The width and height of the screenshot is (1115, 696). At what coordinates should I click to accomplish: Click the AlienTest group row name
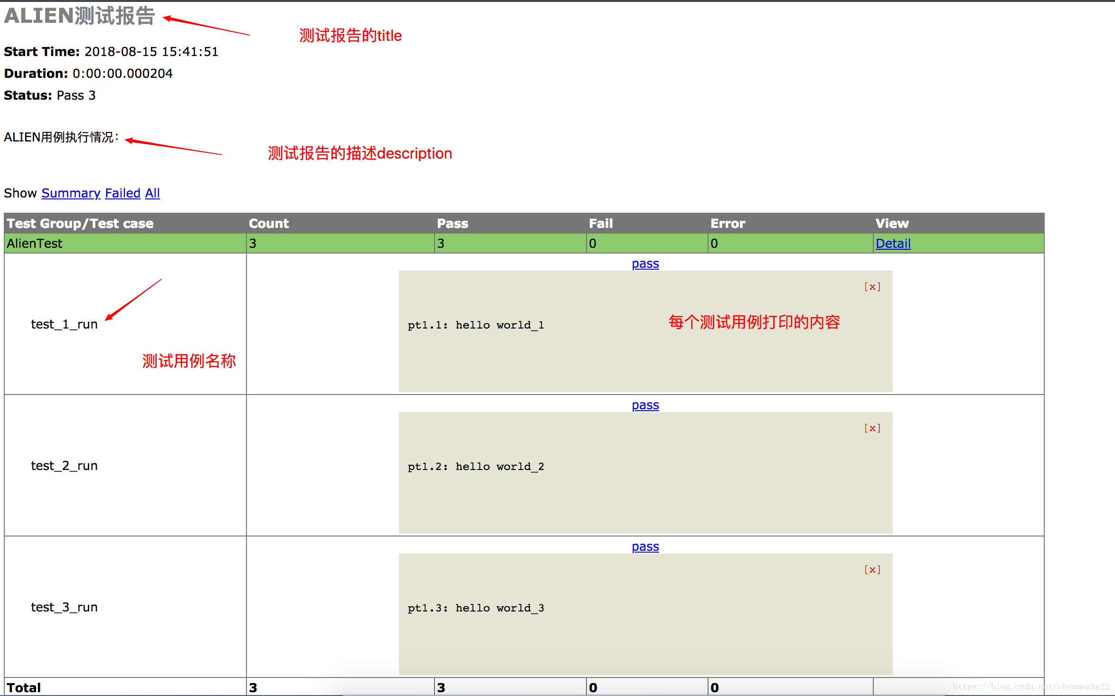pos(35,244)
